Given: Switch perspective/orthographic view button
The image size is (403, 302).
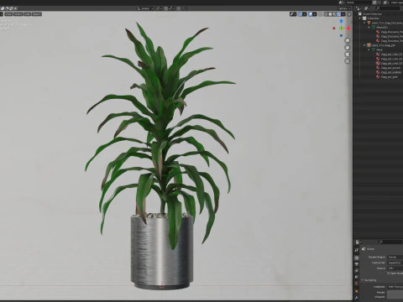Looking at the screenshot, I should tap(348, 61).
